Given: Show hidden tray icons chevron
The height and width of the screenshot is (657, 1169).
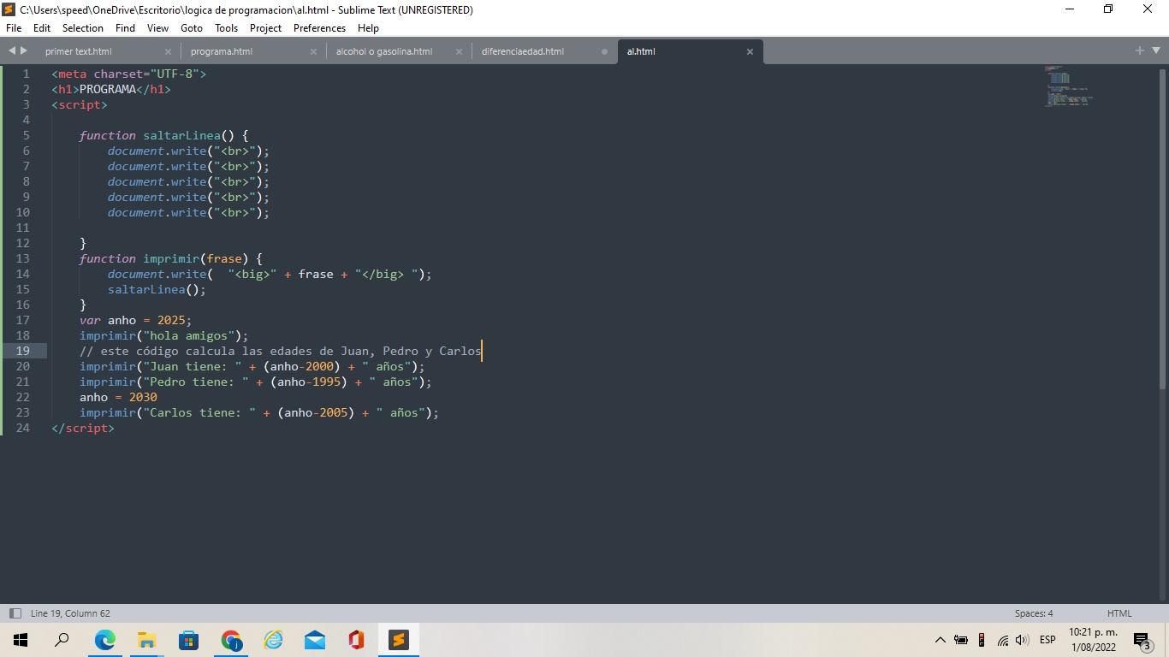Looking at the screenshot, I should 940,640.
